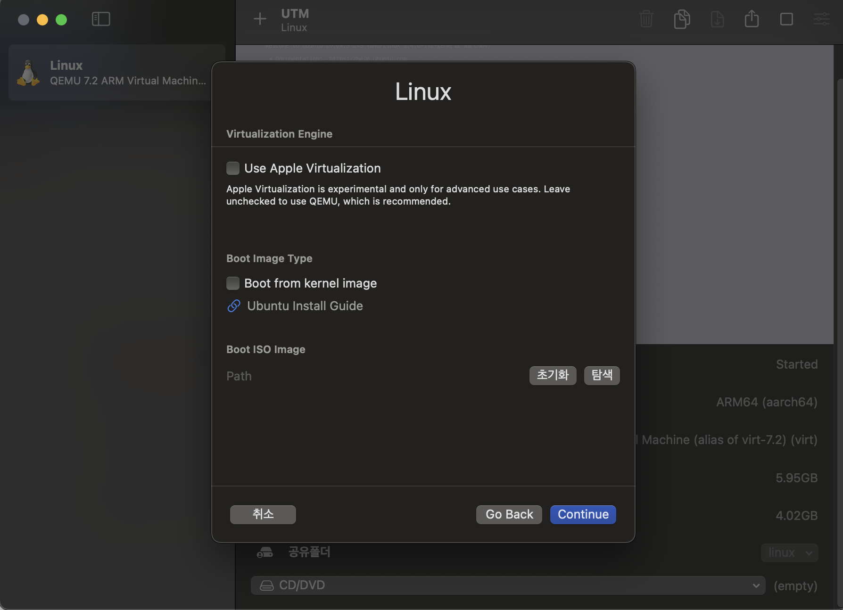Image resolution: width=843 pixels, height=610 pixels.
Task: Enable Use Apple Virtualization checkbox
Action: pyautogui.click(x=233, y=168)
